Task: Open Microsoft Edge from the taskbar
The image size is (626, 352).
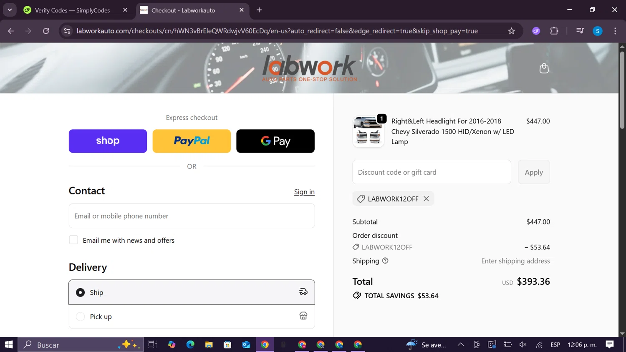Action: coord(190,344)
